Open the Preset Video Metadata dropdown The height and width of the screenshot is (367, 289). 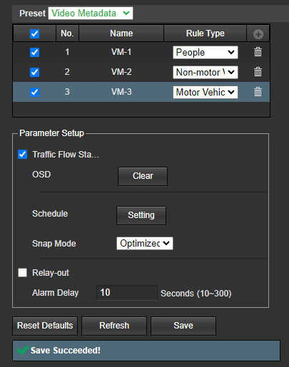(91, 13)
